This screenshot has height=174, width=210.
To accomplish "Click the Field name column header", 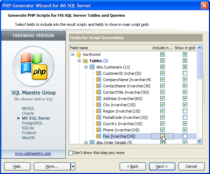I will click(x=110, y=48).
